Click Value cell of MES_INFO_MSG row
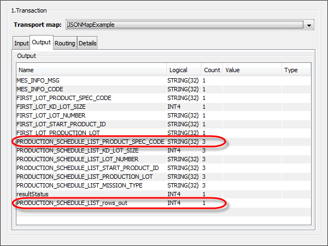The image size is (328, 246). (251, 80)
